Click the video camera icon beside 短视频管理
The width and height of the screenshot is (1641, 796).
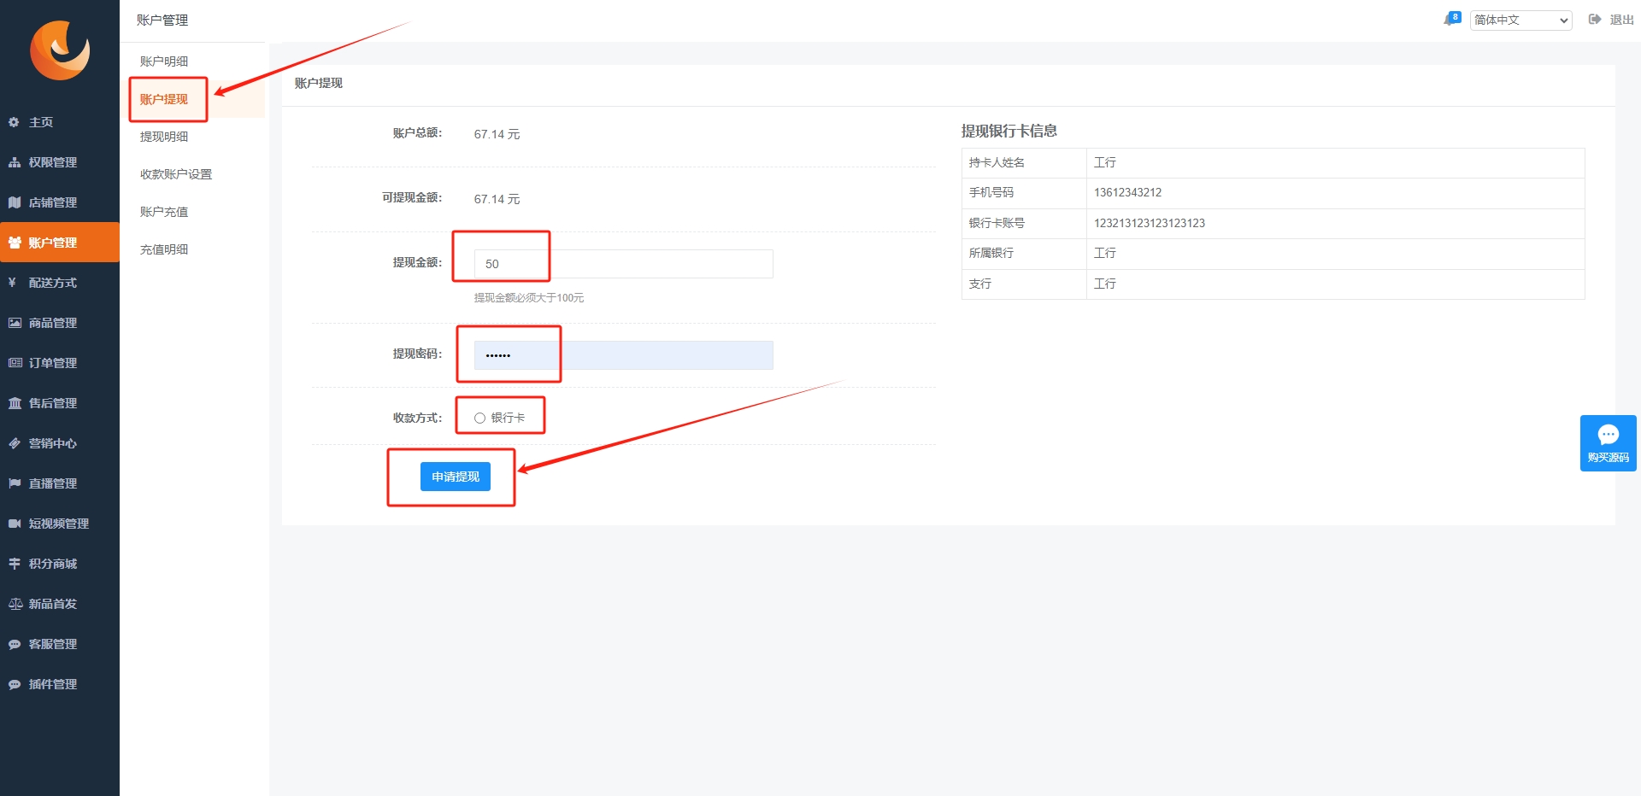pos(15,524)
